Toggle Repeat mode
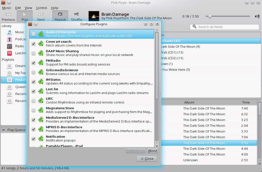 click(60, 16)
